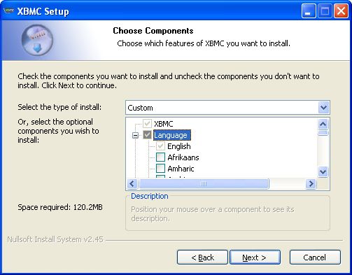Click the 'Space required: 120.2MB' text
The image size is (352, 275).
tap(60, 207)
